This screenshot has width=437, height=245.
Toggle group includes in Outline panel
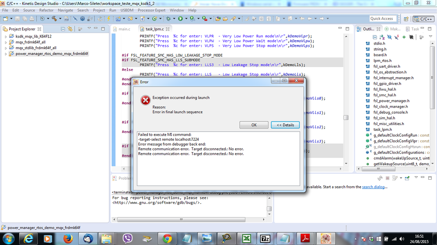[x=411, y=37]
